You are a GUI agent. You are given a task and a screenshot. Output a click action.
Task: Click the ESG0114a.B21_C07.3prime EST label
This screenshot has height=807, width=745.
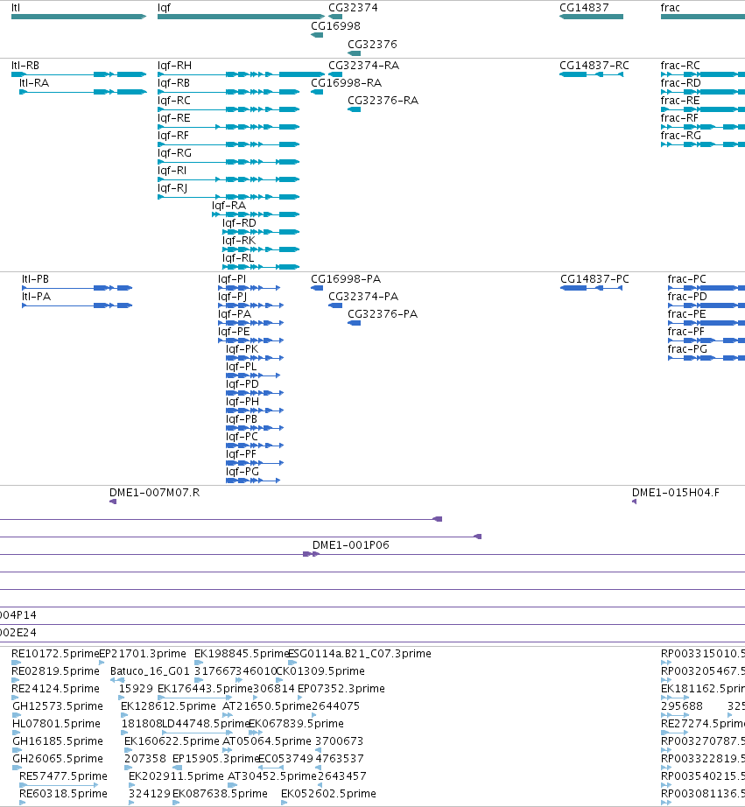point(360,654)
